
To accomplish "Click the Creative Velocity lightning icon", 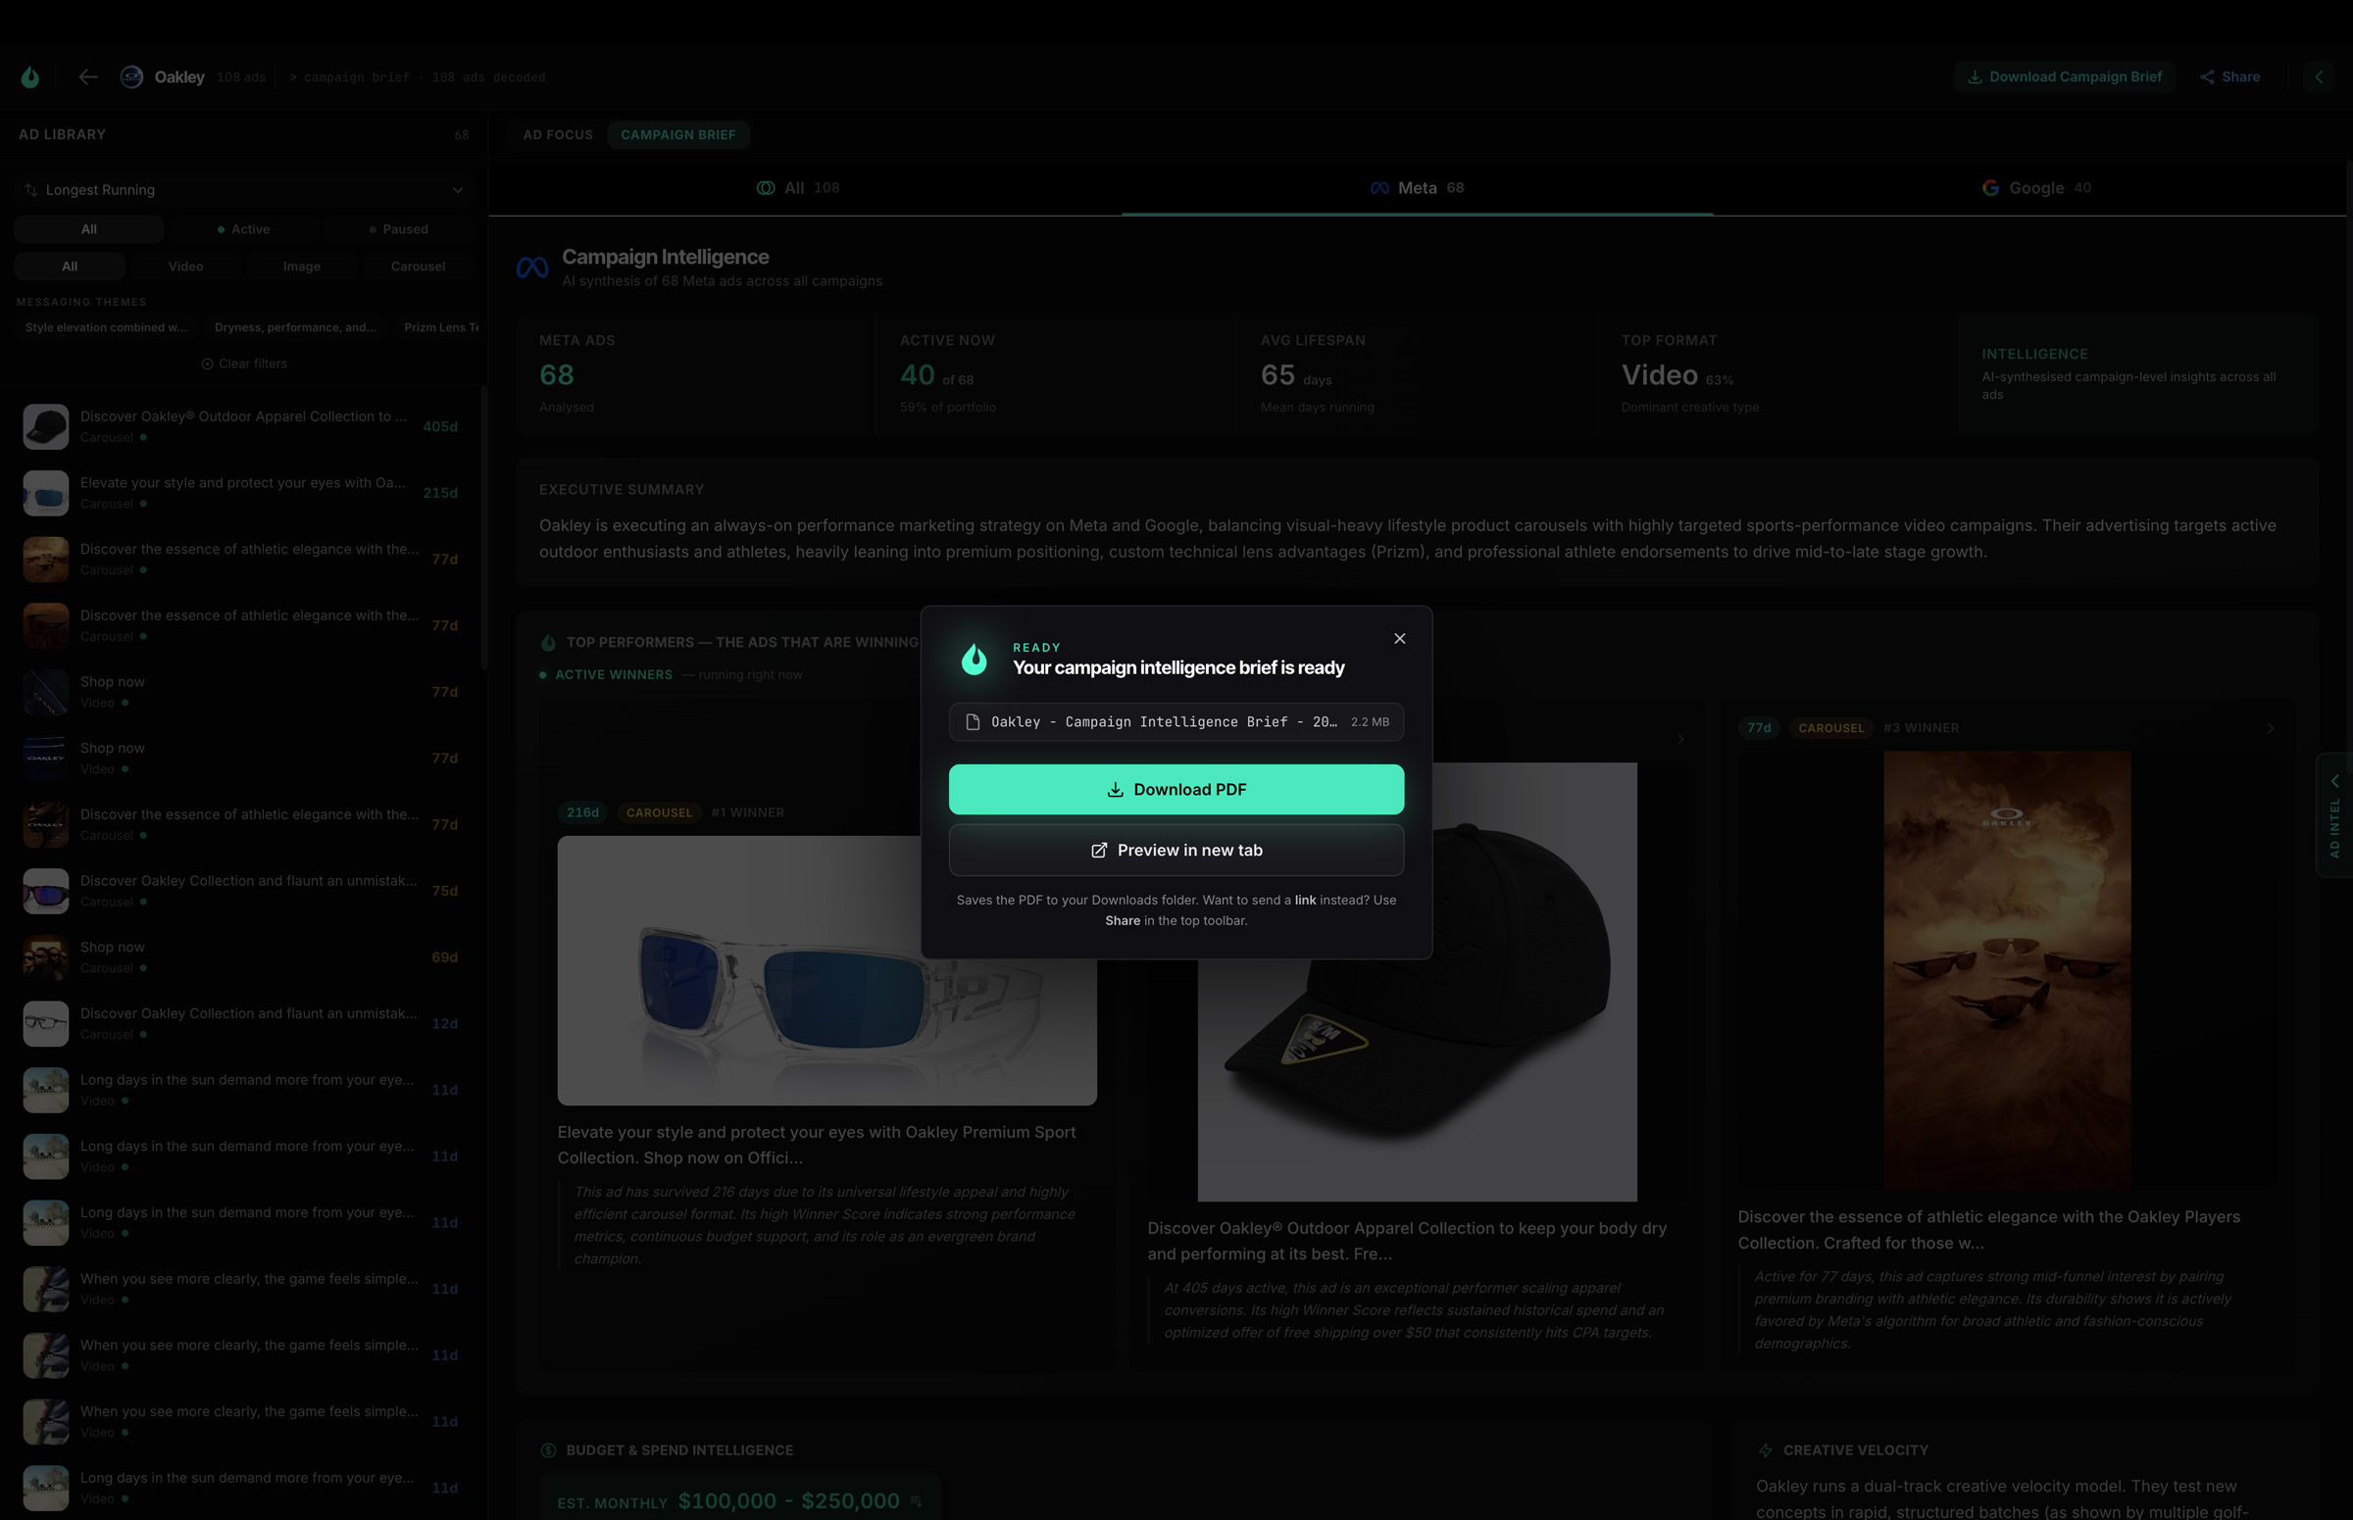I will (x=1766, y=1449).
